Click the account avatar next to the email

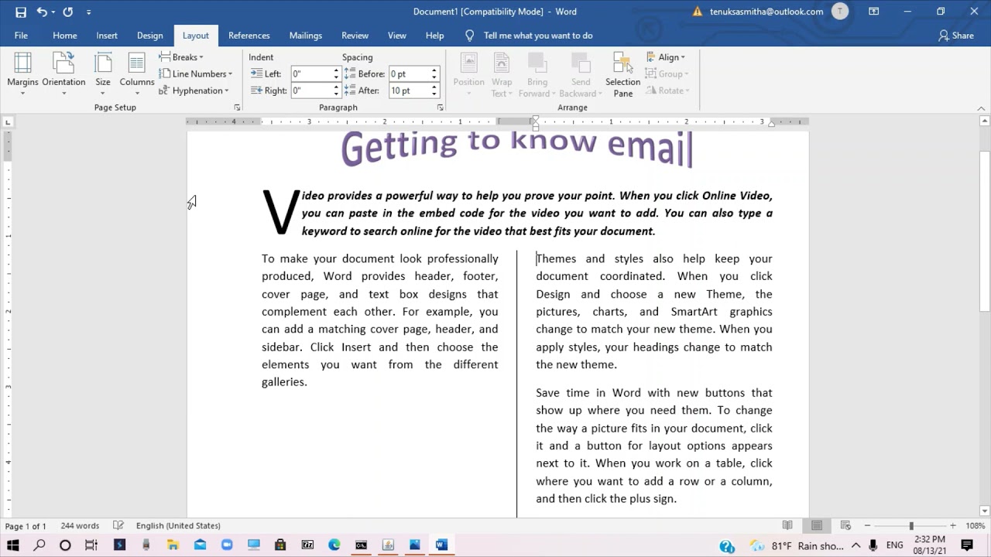[x=839, y=12]
